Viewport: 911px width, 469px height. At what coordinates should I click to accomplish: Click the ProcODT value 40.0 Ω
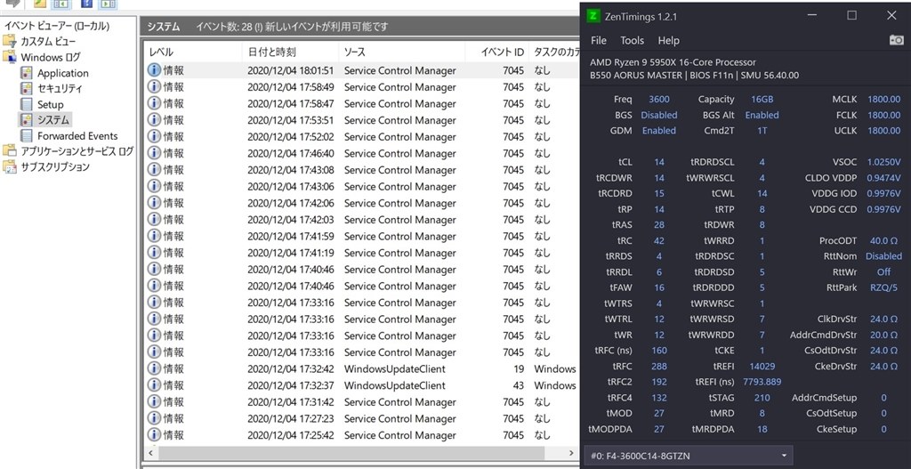click(883, 240)
